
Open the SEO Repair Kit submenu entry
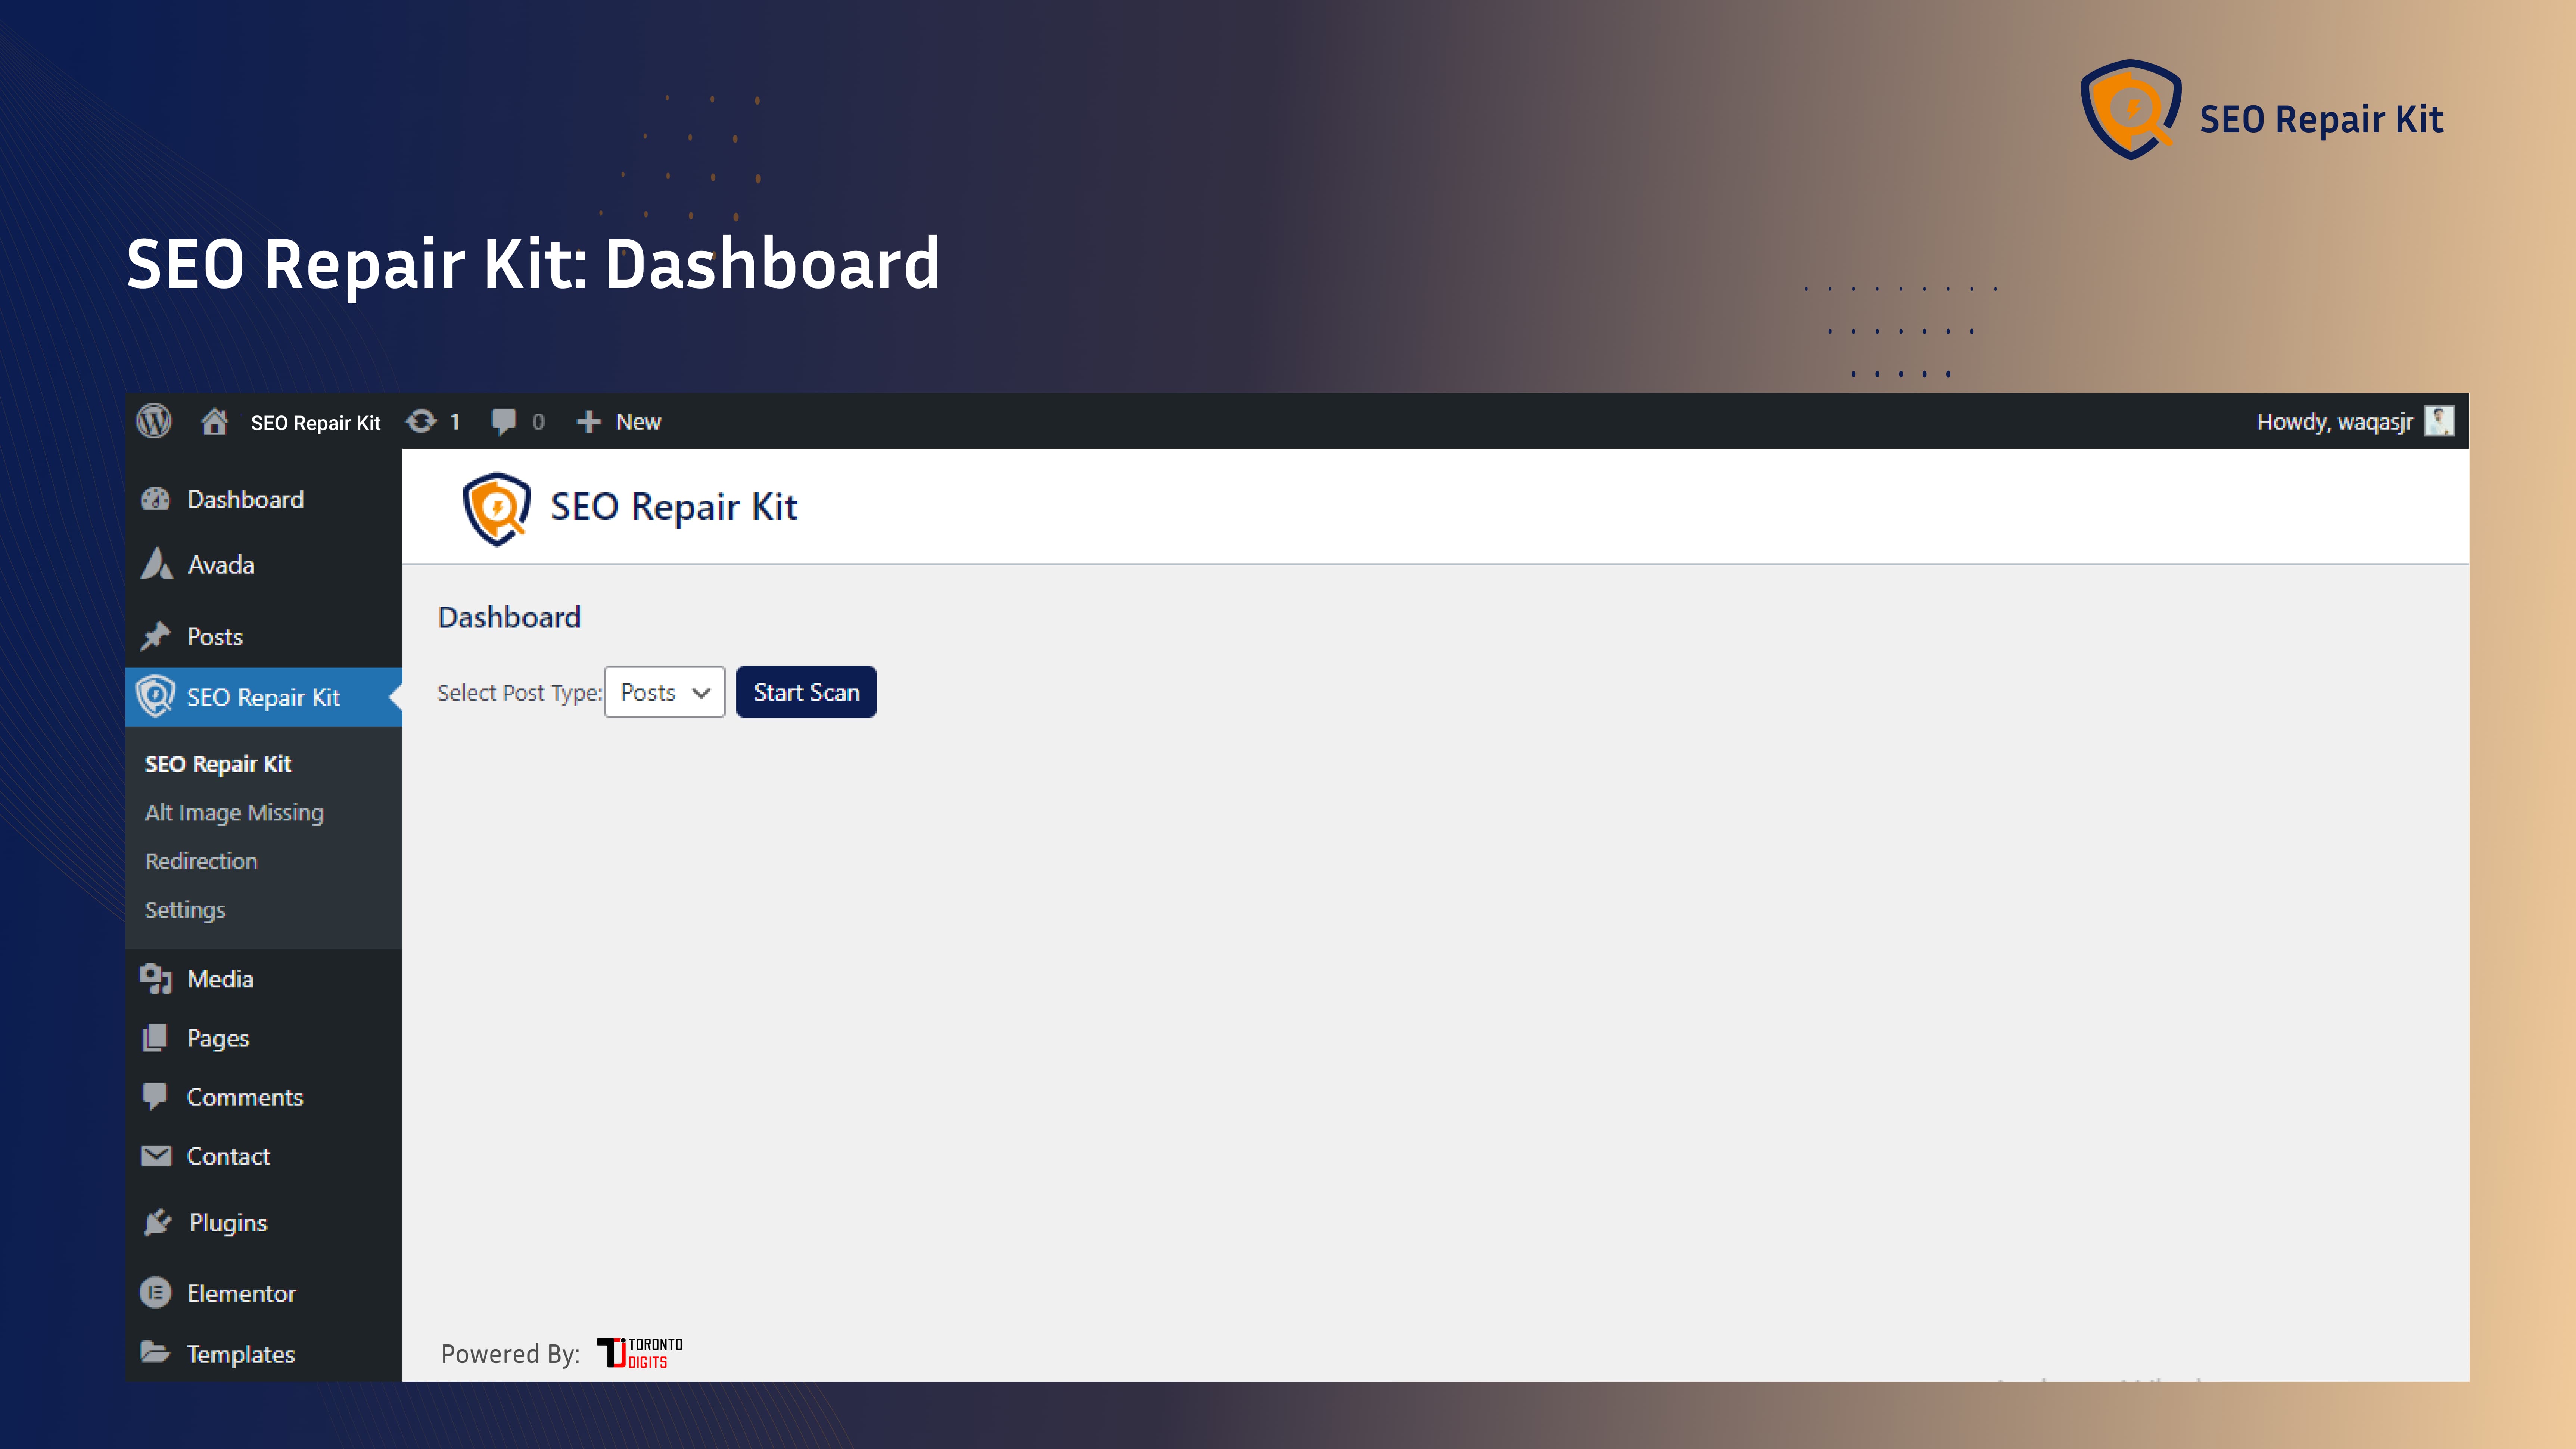218,764
